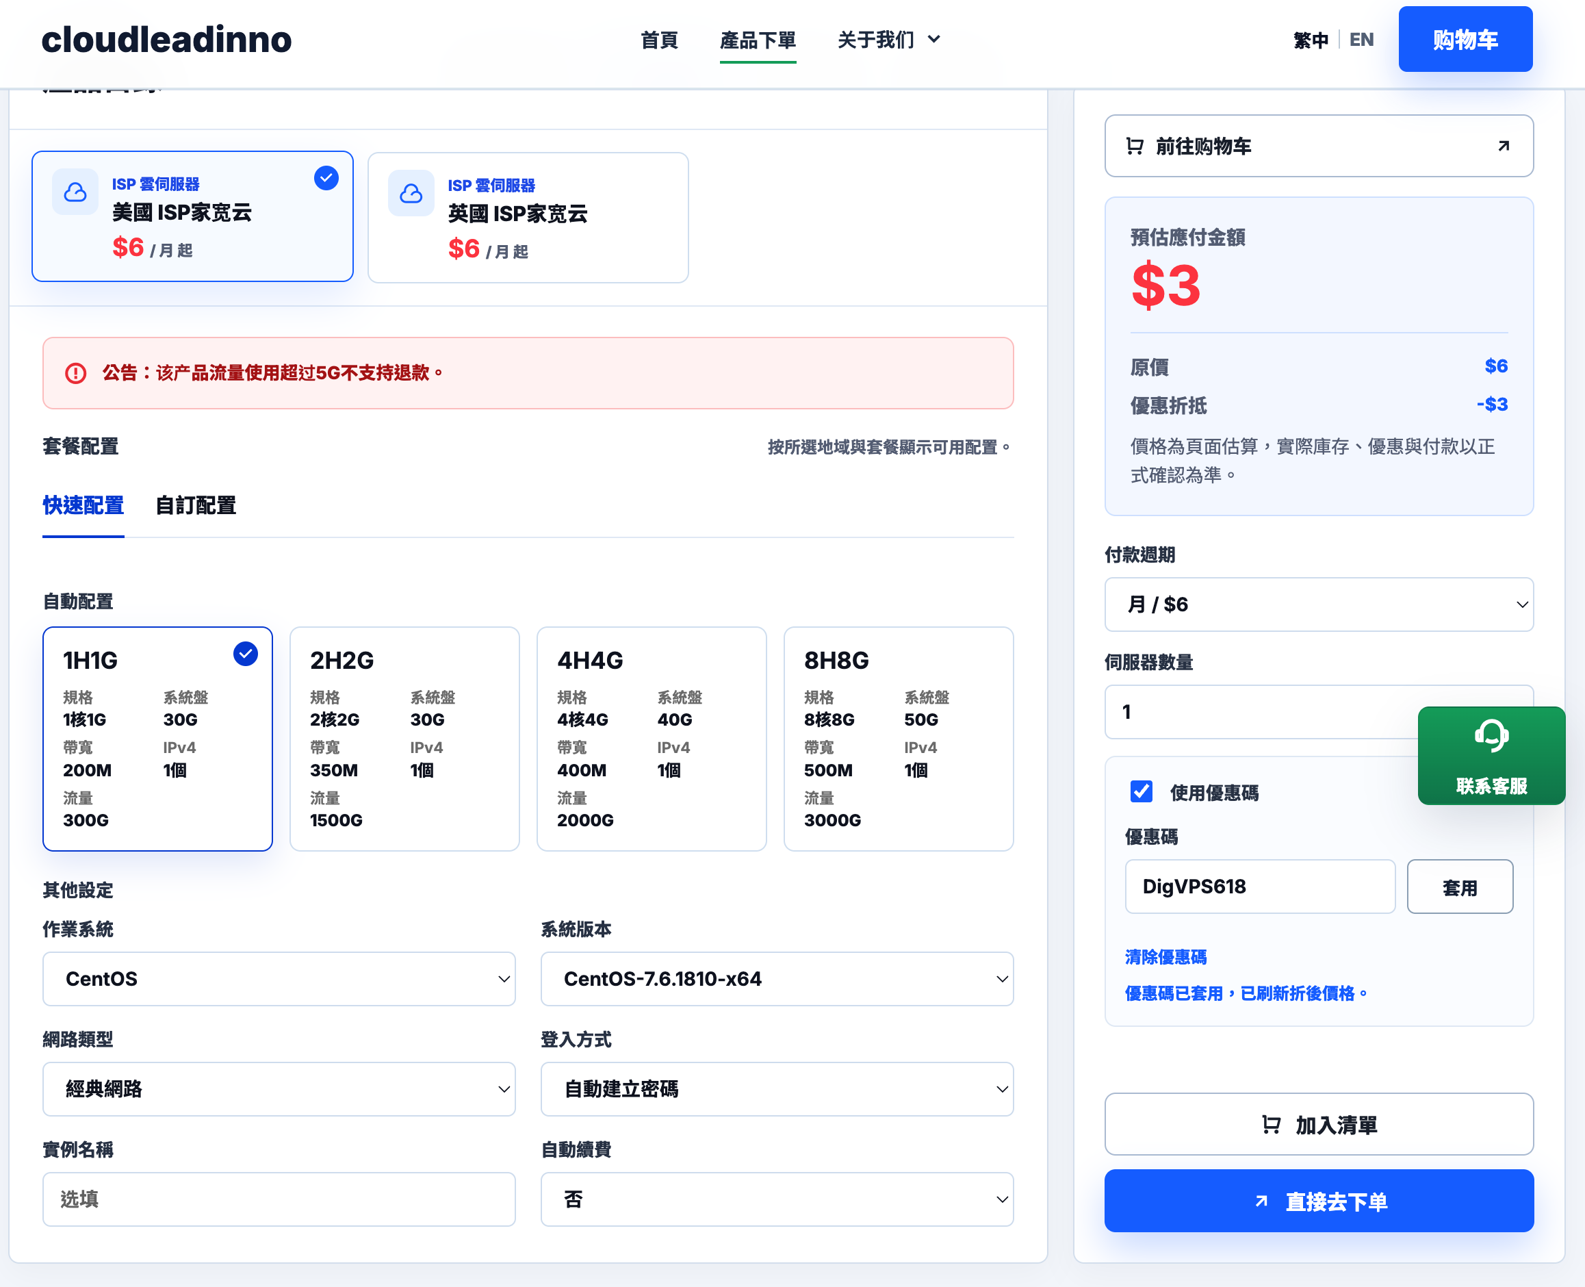Click the arrow icon in 直接去下单 button
The width and height of the screenshot is (1585, 1287).
(1261, 1201)
